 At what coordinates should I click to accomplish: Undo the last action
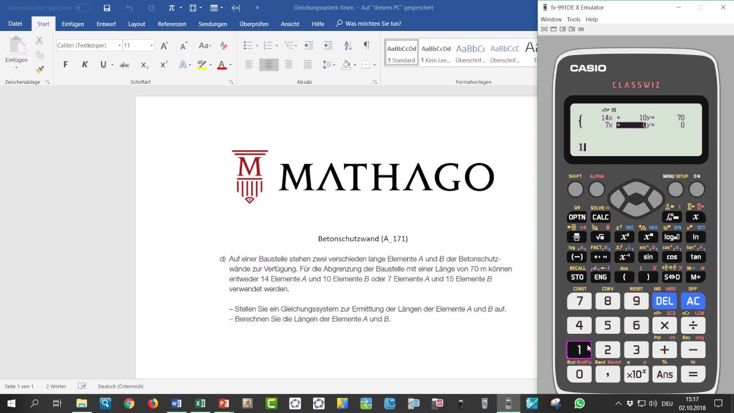click(x=129, y=8)
